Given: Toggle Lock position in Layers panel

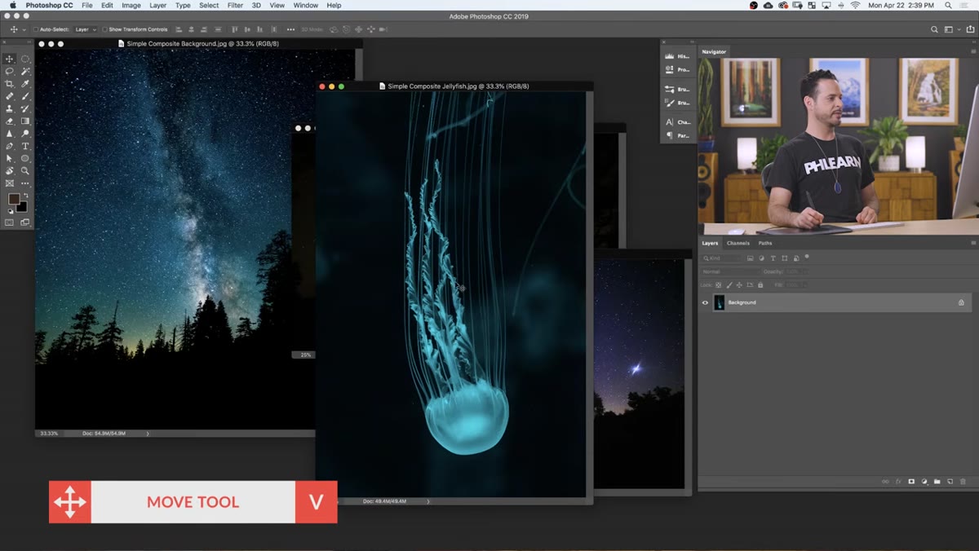Looking at the screenshot, I should click(740, 285).
